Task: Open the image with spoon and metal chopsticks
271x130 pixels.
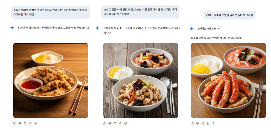Action: (140, 80)
